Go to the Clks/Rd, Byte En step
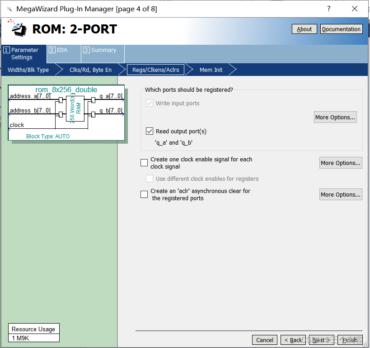This screenshot has height=348, width=370. click(91, 70)
